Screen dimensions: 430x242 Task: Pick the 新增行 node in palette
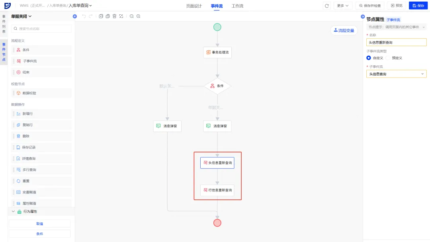coord(41,114)
